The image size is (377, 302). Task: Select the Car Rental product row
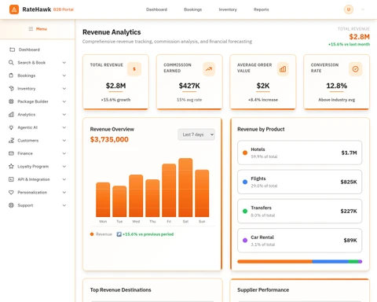(300, 241)
